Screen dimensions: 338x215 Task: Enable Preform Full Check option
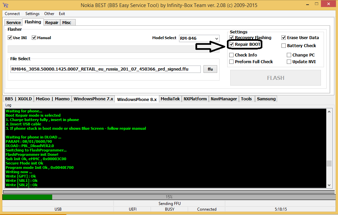click(x=232, y=62)
